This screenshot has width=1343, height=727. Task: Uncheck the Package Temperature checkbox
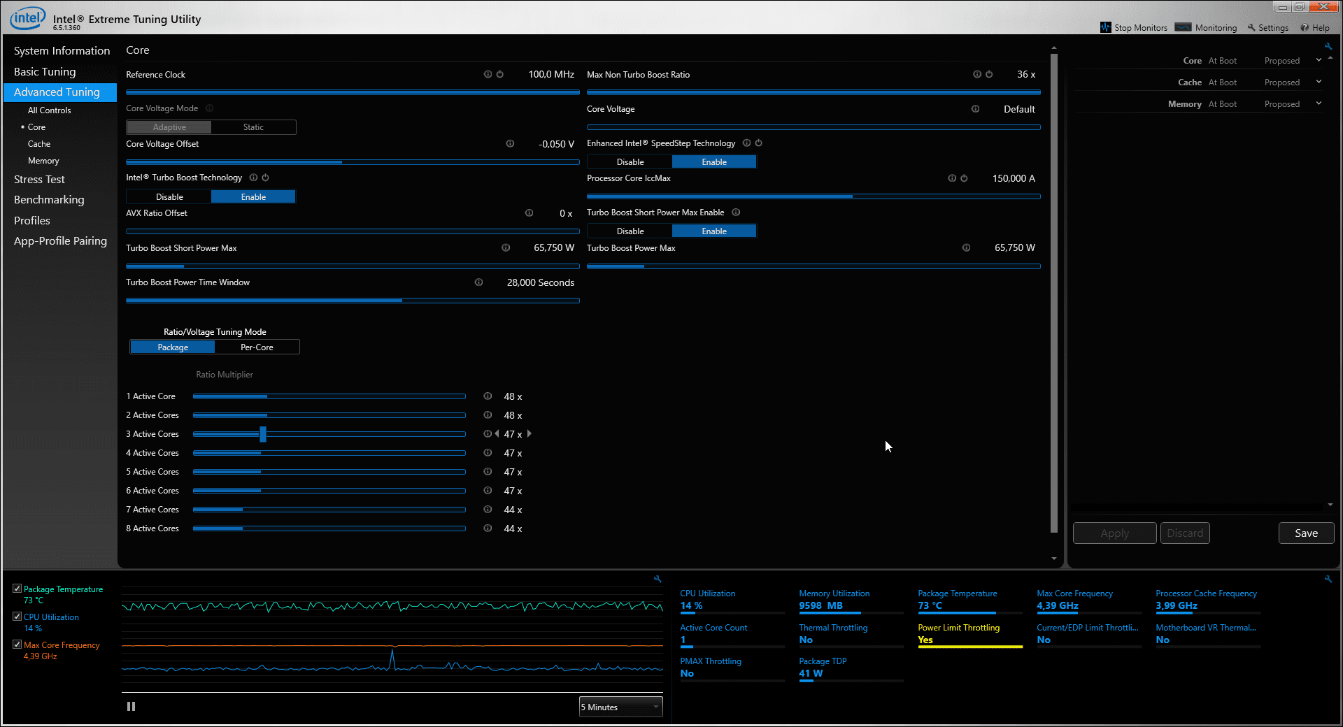pyautogui.click(x=17, y=589)
